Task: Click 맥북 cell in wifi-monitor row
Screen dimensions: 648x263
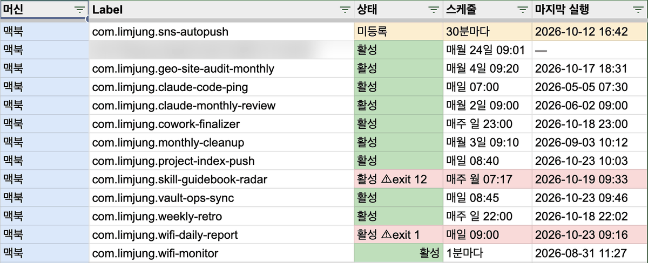Action: pyautogui.click(x=44, y=253)
